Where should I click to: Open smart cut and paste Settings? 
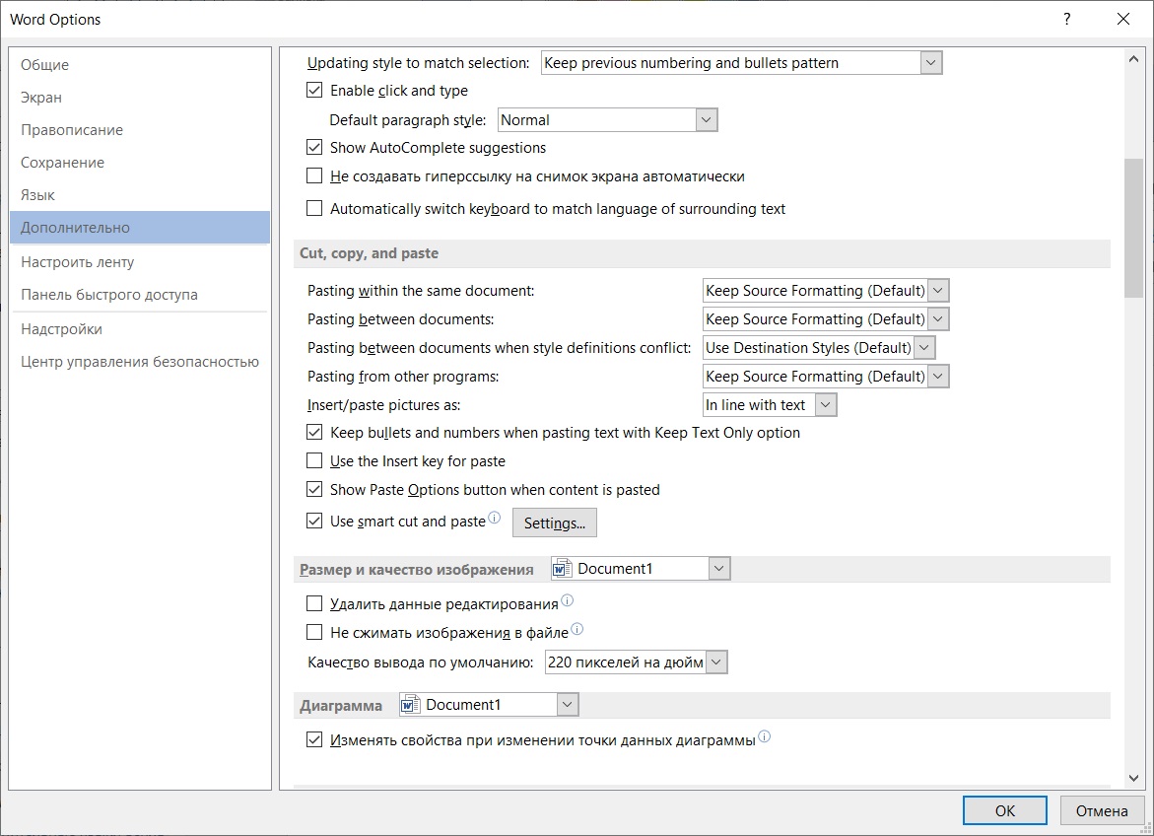tap(554, 522)
